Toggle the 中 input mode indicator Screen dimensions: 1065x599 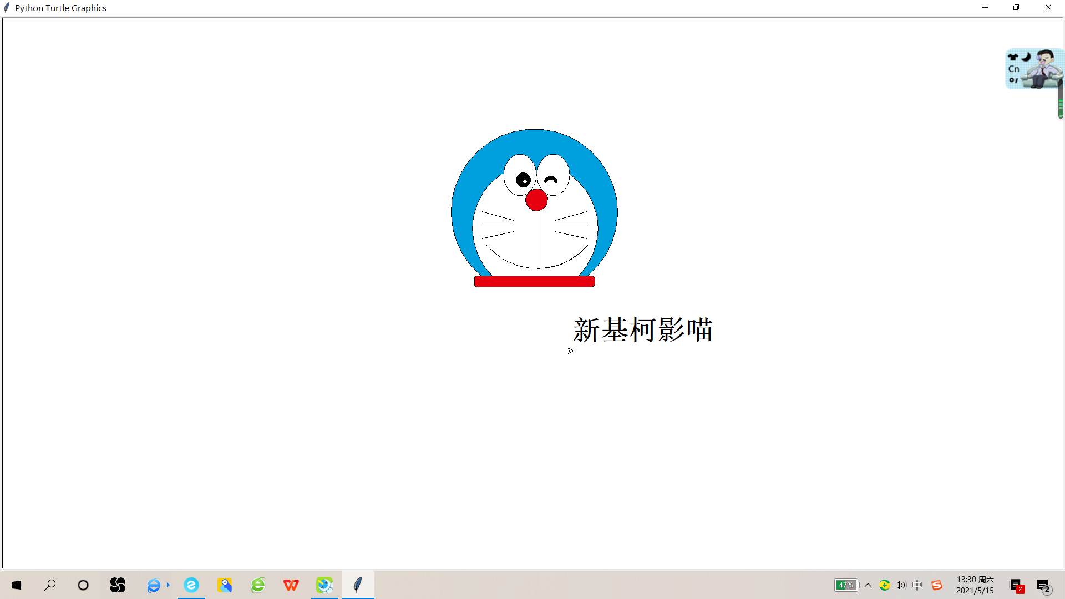(x=917, y=585)
